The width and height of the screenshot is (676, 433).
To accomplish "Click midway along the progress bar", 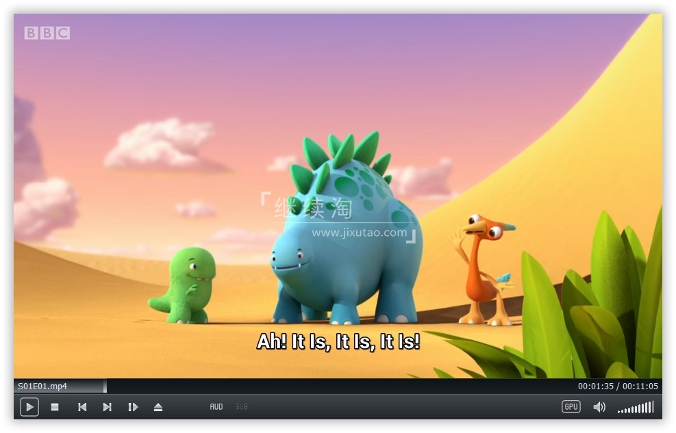I will pos(342,386).
